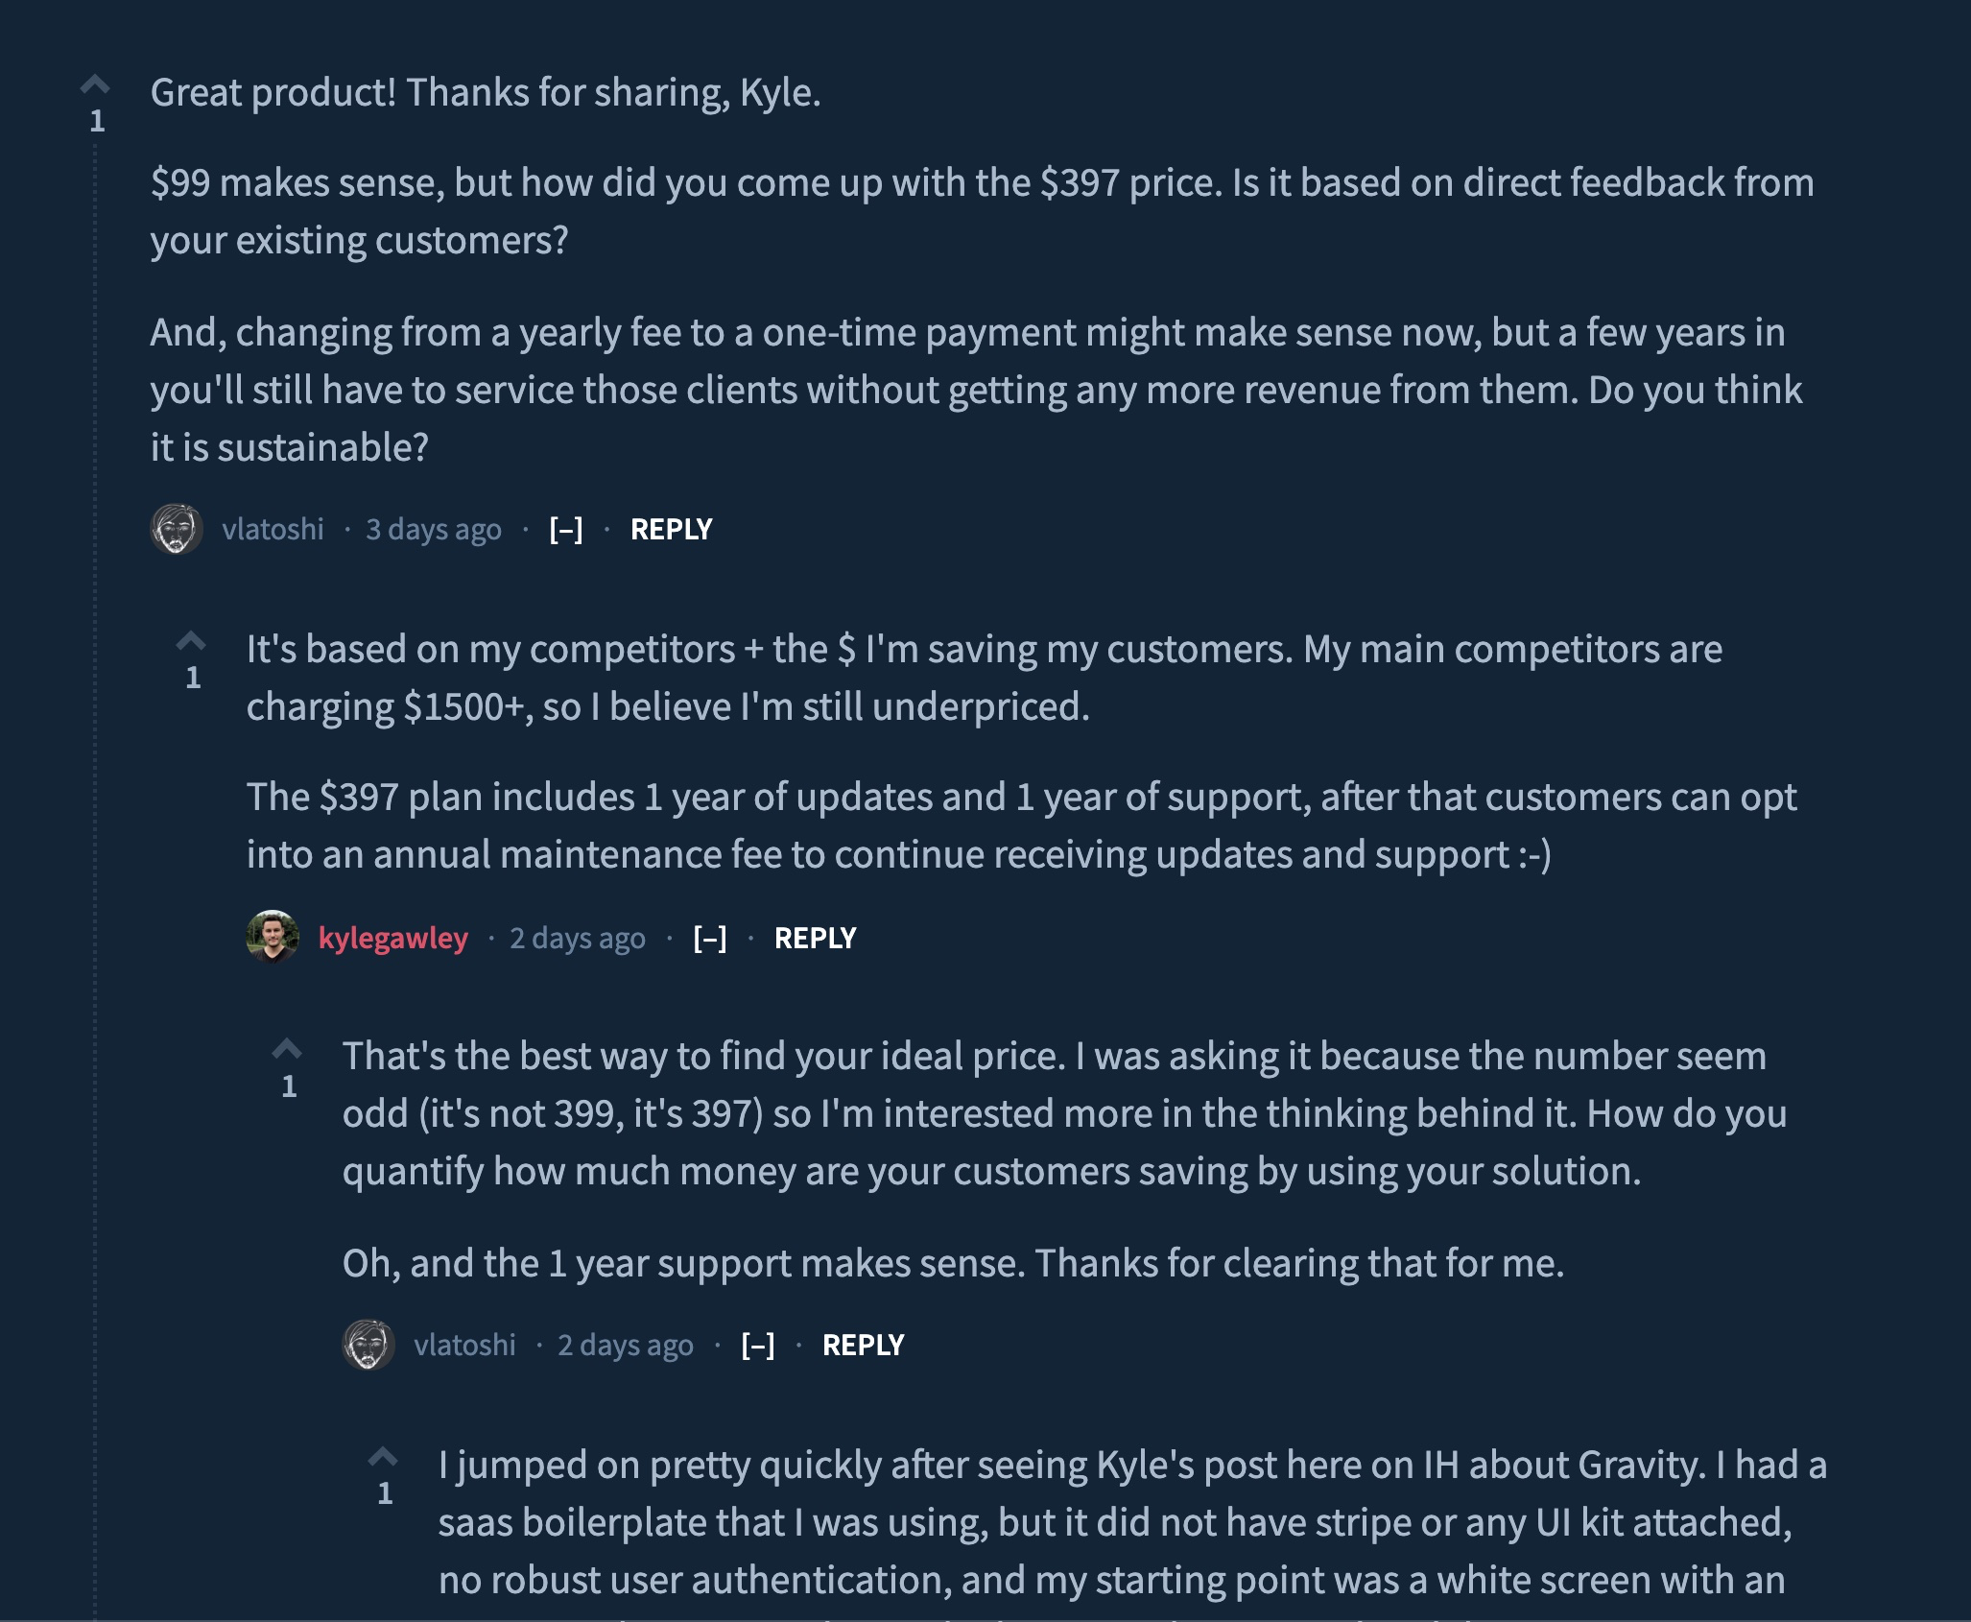
Task: Upvote the comment about jumping on Gravity
Action: [x=383, y=1457]
